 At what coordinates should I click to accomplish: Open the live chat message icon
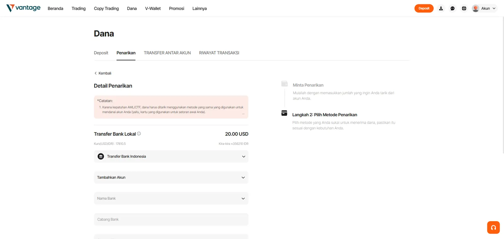[453, 9]
